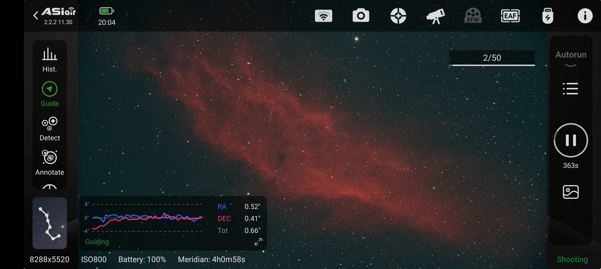
Task: Click the RA 0.52" error value
Action: (252, 207)
